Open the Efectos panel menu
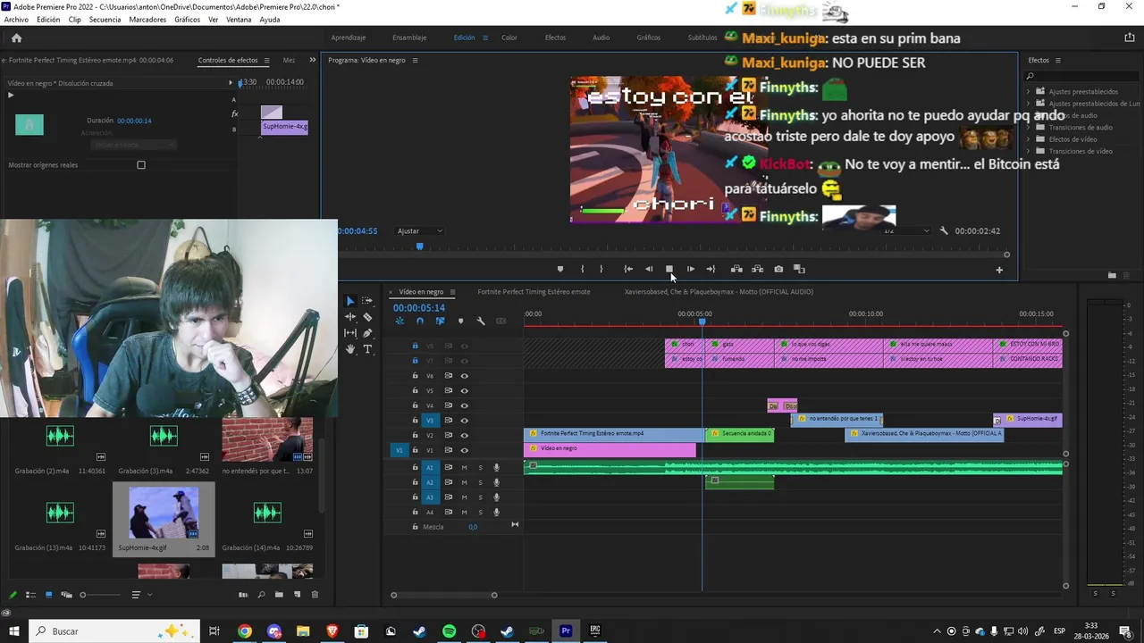This screenshot has width=1144, height=643. click(1058, 61)
